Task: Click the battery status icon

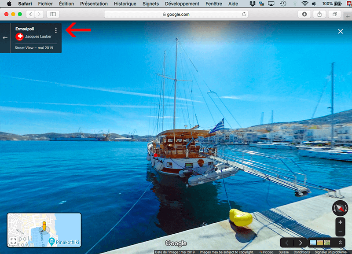Action: (x=338, y=4)
